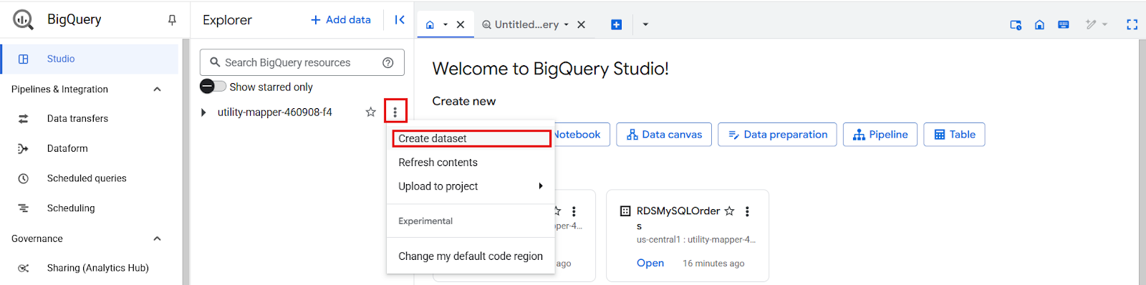Click the Scheduling icon in the sidebar

(x=23, y=208)
